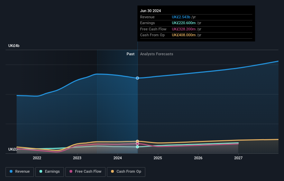The image size is (284, 181).
Task: Click the UK£2.543b revenue value
Action: [x=181, y=17]
